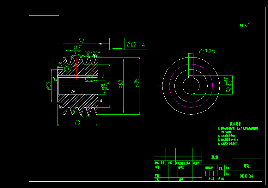Select the Ø55 diameter dimension
Viewport: 268px width, 188px height.
click(49, 86)
